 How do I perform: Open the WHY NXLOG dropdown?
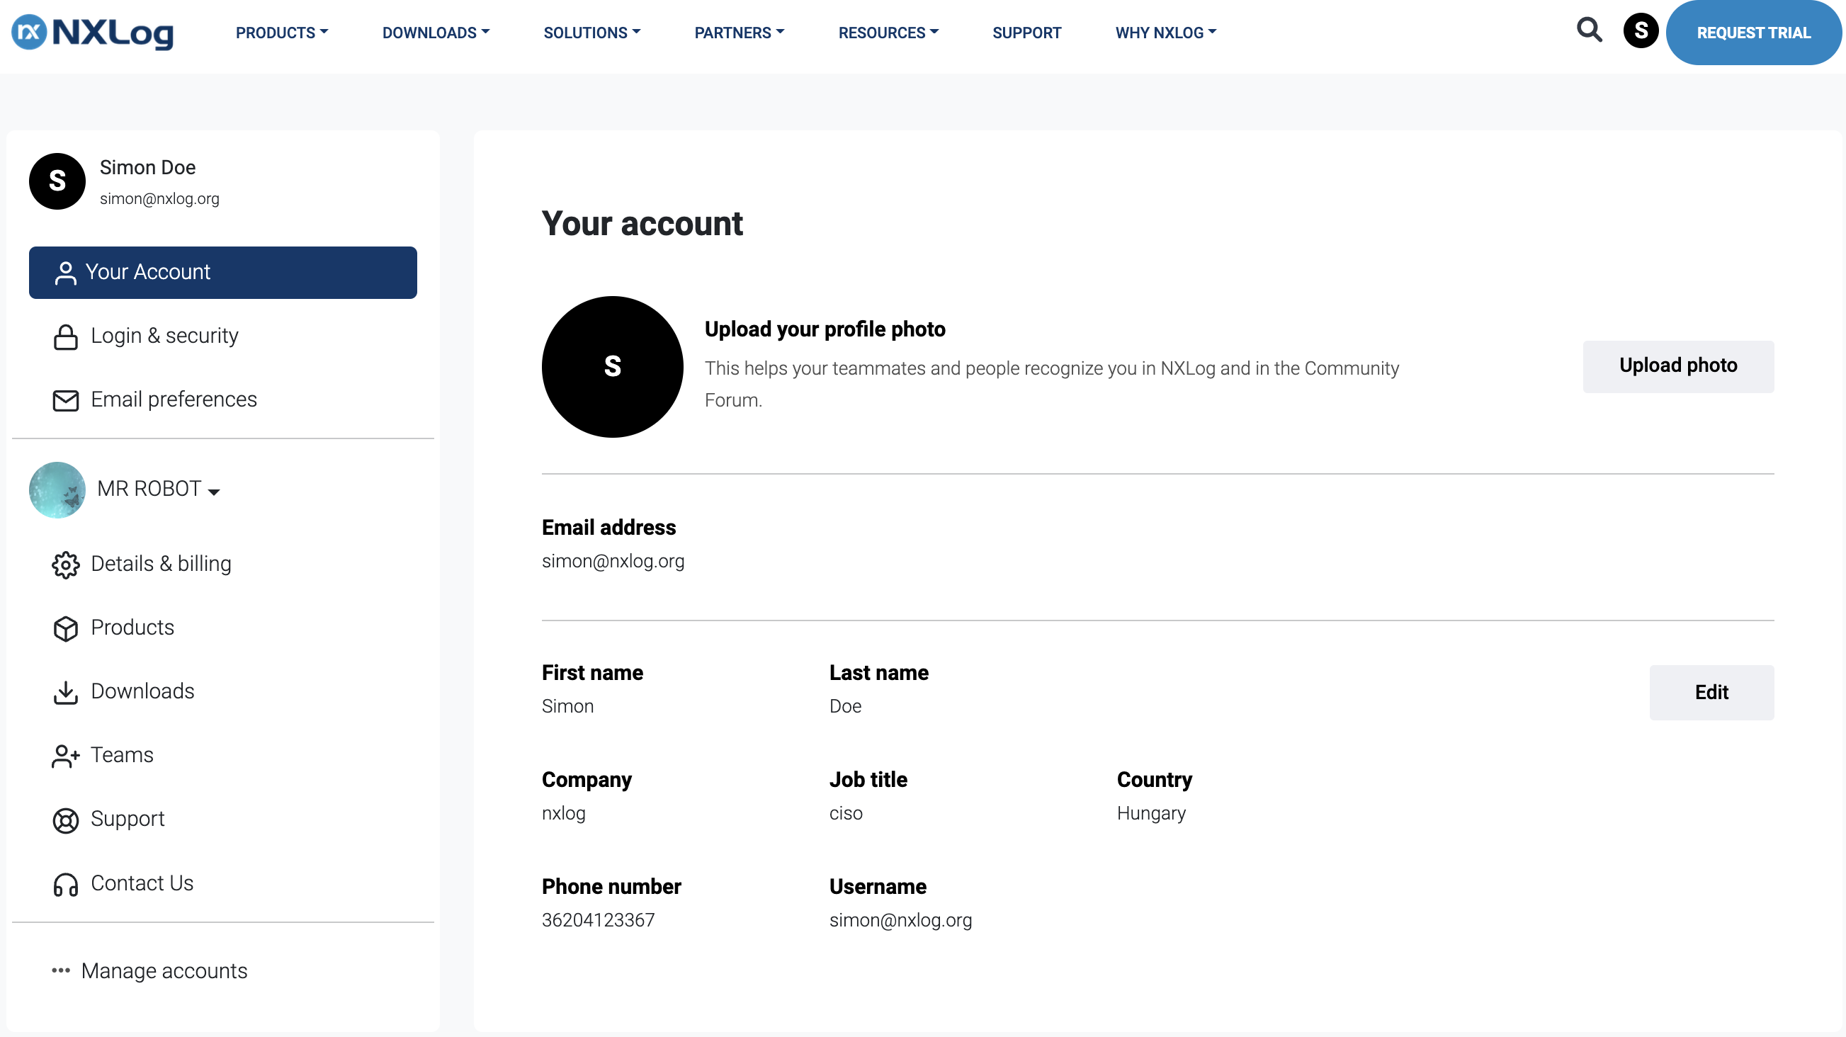pos(1166,33)
